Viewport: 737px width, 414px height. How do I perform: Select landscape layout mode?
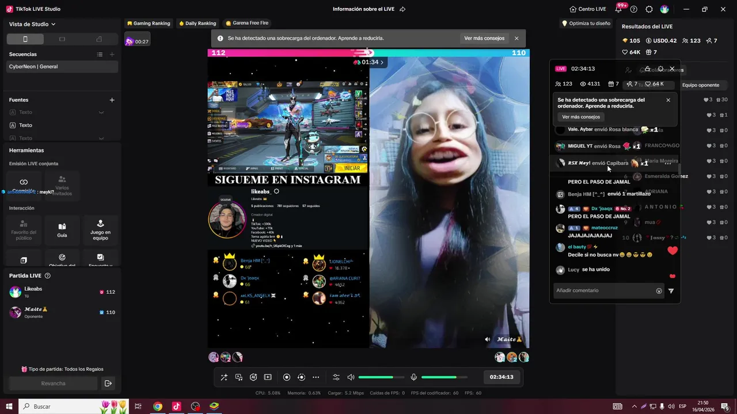62,39
